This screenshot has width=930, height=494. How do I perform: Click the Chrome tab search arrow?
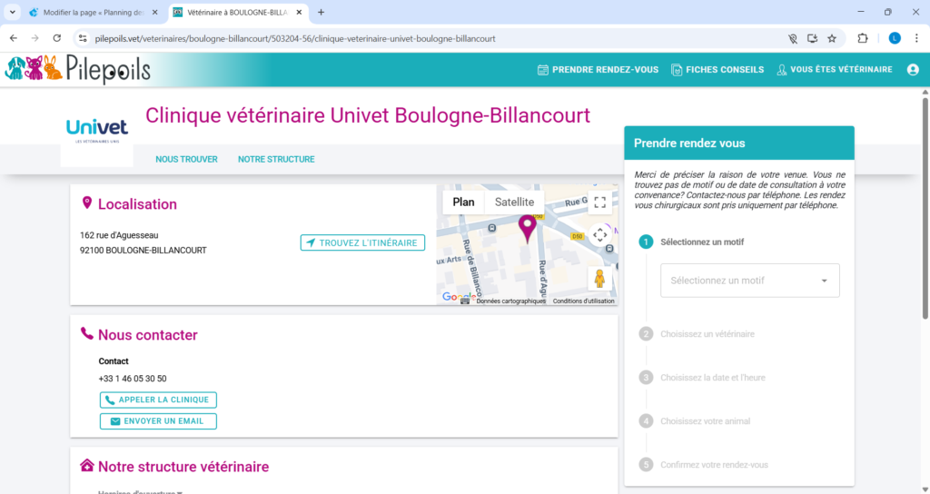[12, 12]
